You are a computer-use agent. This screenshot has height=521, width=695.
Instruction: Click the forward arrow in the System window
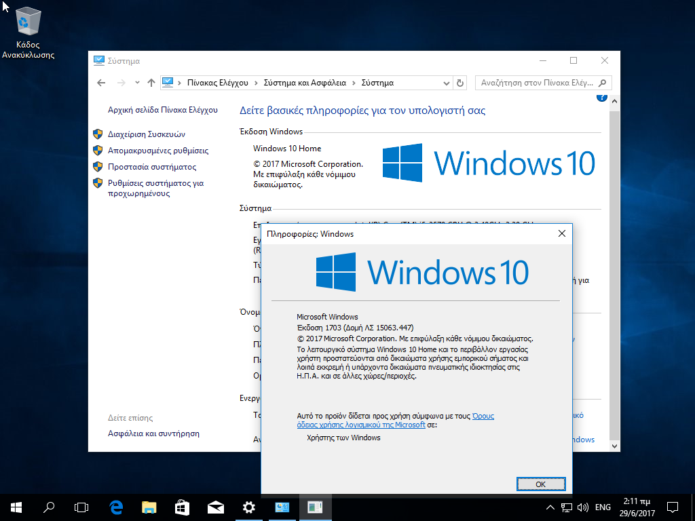(121, 83)
